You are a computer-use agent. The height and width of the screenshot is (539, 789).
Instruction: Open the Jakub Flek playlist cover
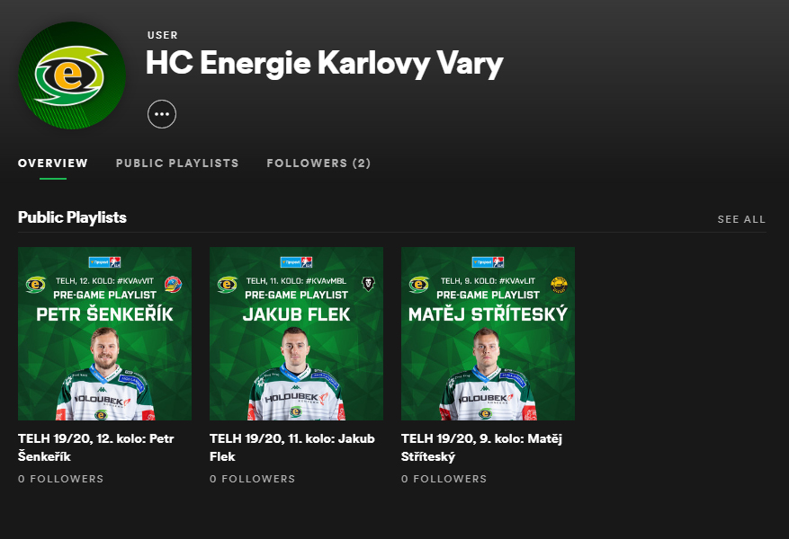click(x=296, y=333)
